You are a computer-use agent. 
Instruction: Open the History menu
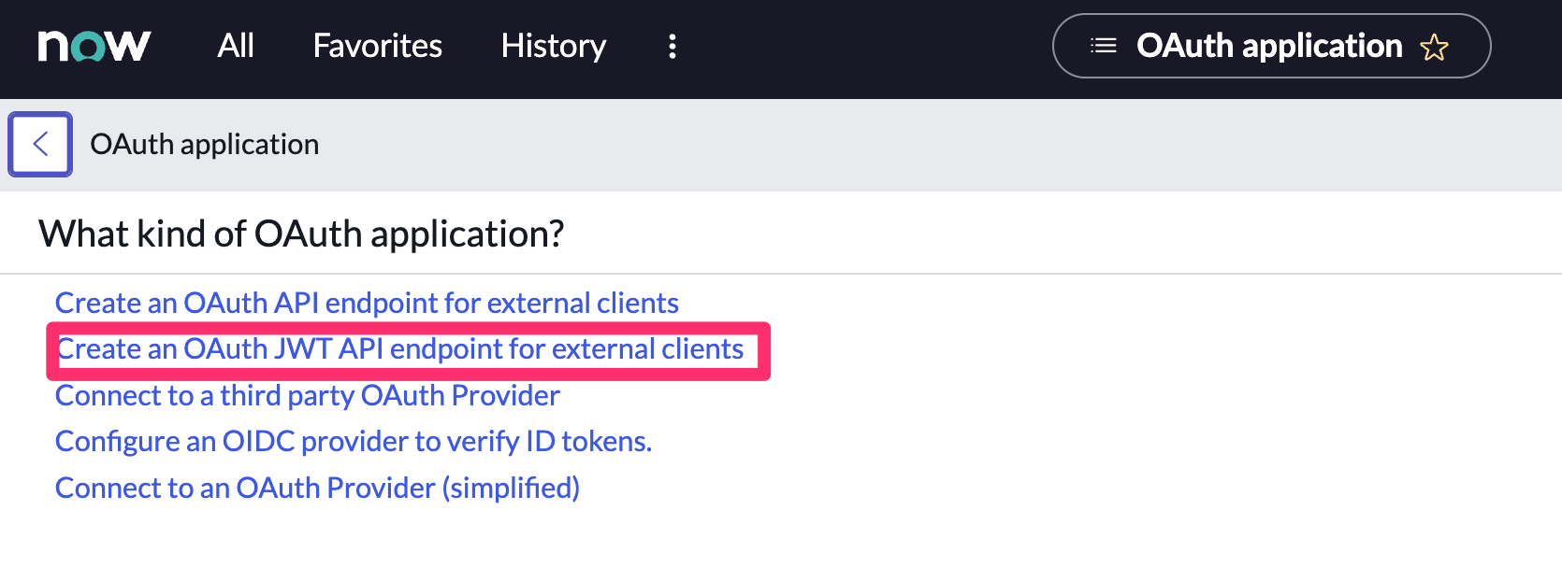coord(553,46)
